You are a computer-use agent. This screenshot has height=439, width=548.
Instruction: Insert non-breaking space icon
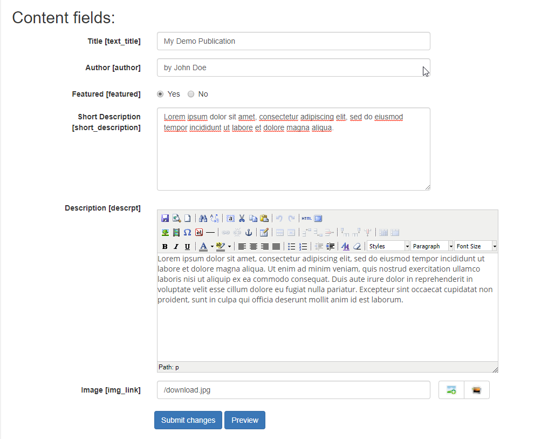tap(199, 232)
